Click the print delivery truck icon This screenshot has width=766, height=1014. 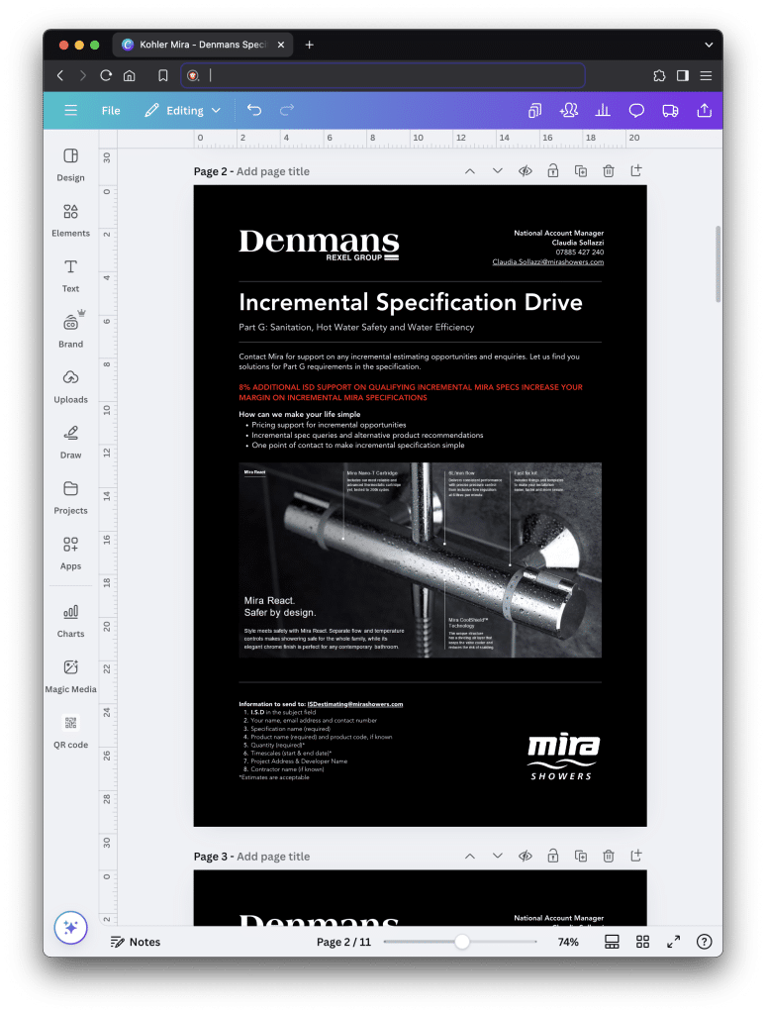670,111
